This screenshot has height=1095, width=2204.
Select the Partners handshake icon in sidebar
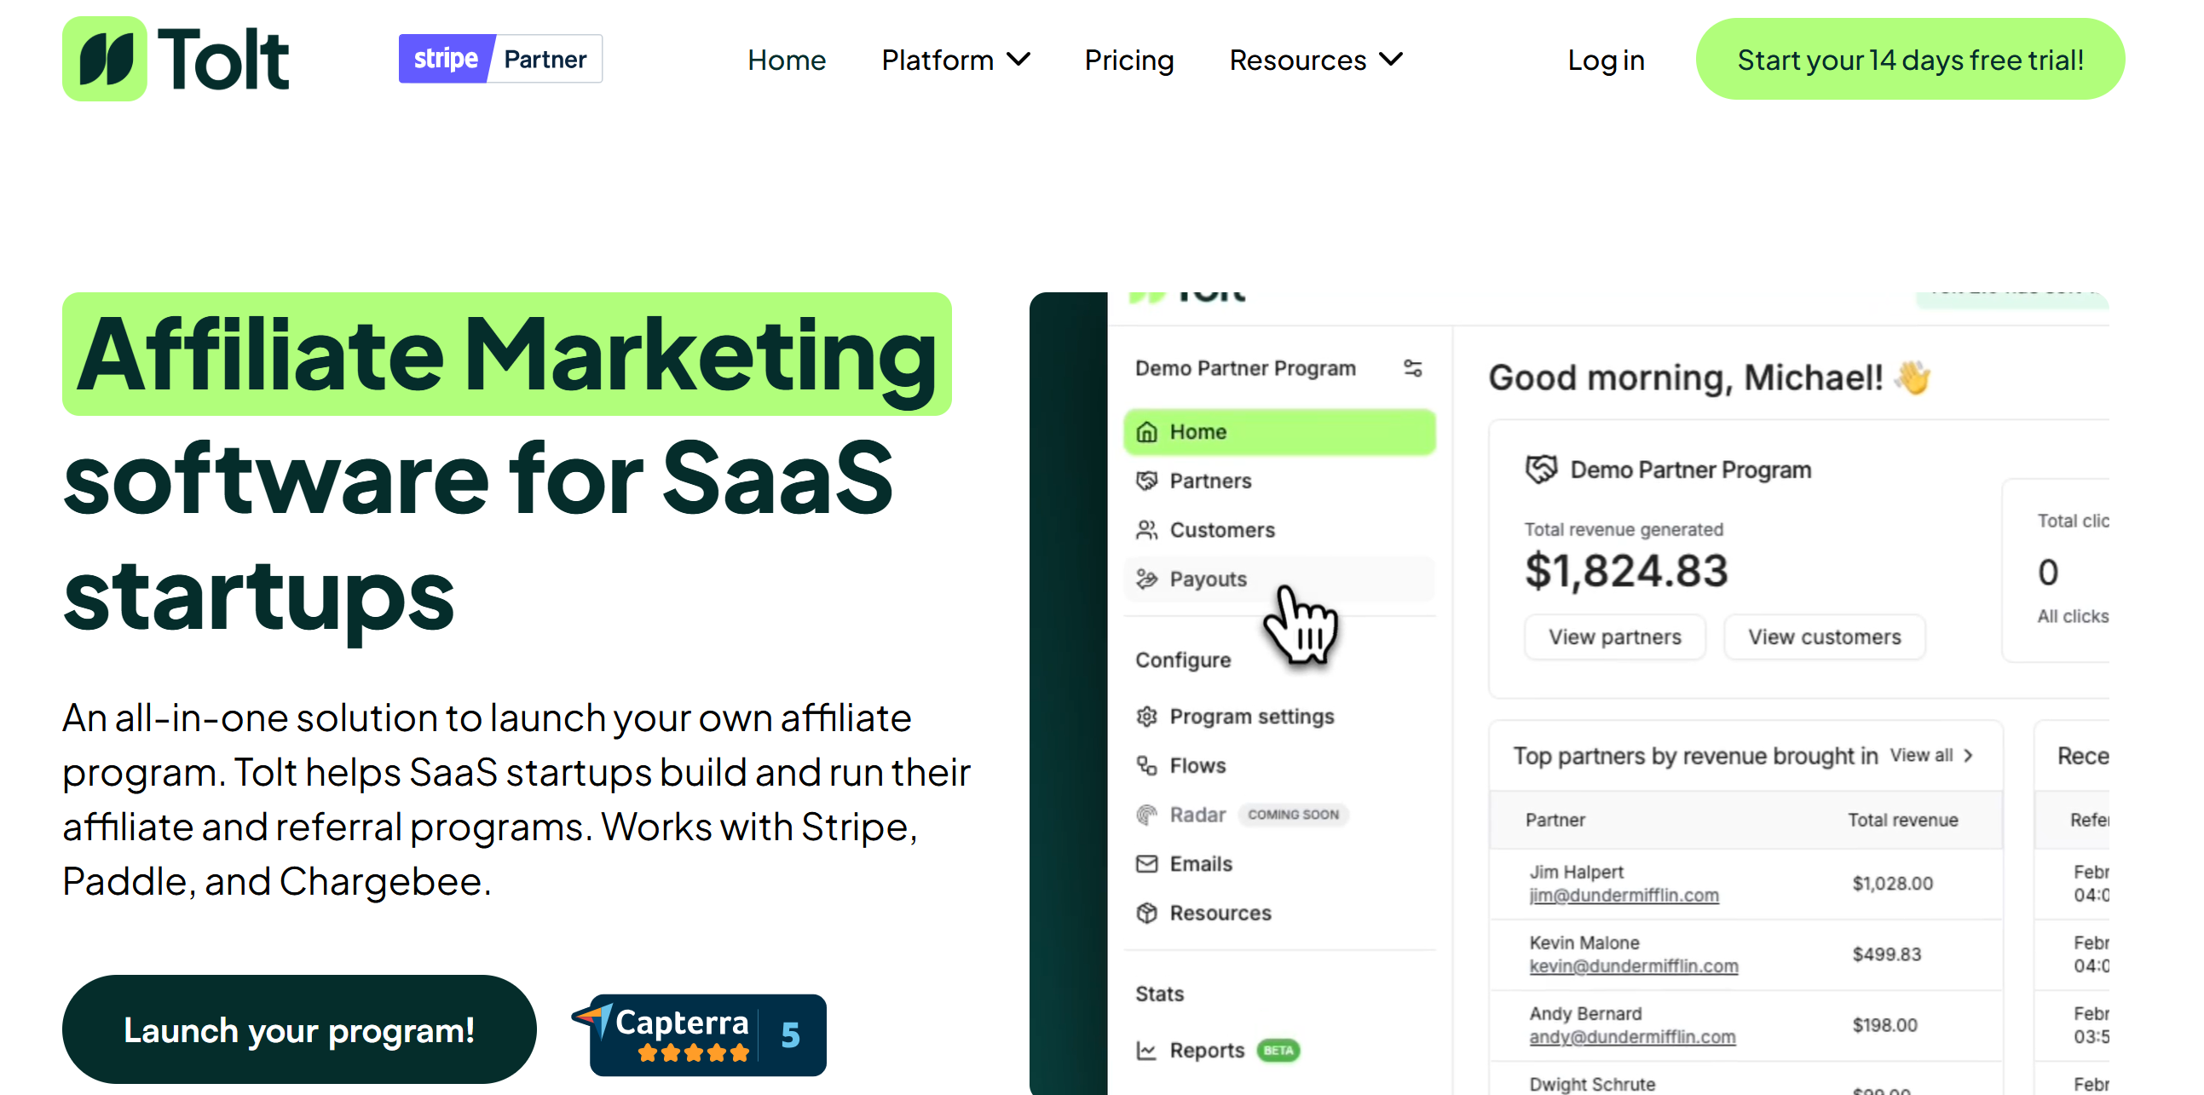click(1146, 481)
